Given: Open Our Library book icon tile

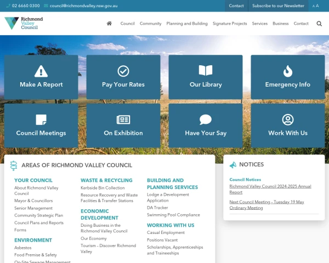Looking at the screenshot, I should click(x=206, y=70).
